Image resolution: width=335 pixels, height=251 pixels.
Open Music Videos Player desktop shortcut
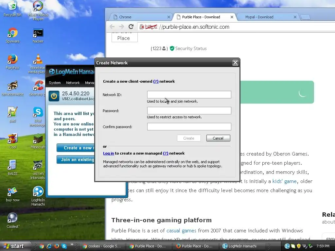pyautogui.click(x=38, y=11)
